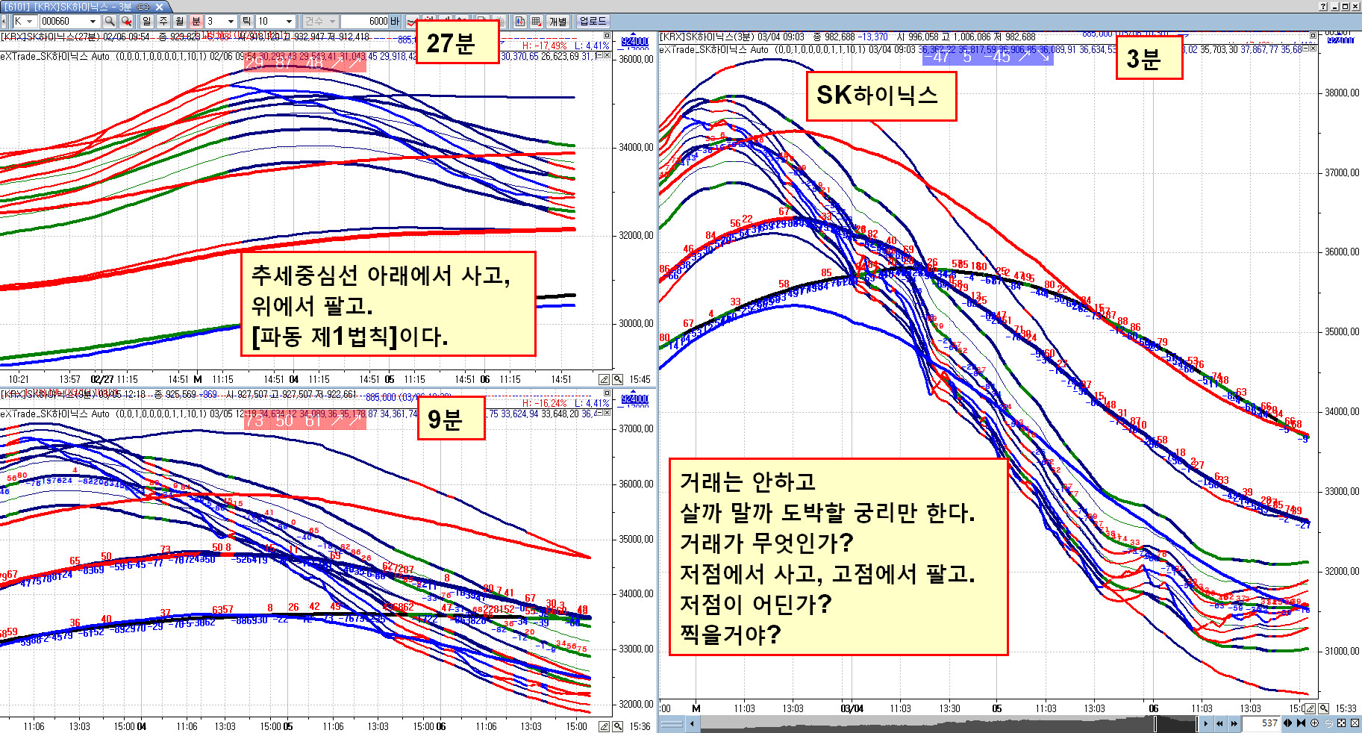Open the stock search magnifier icon
Viewport: 1362px width, 733px height.
point(110,21)
